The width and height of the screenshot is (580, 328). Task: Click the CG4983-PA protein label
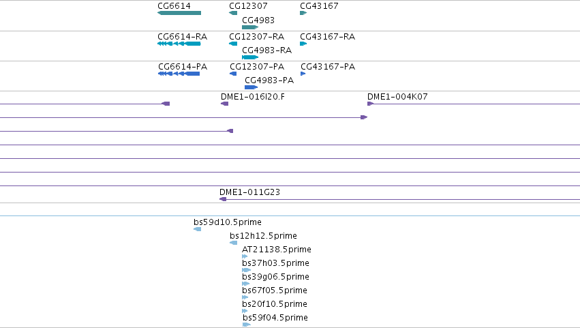point(269,80)
